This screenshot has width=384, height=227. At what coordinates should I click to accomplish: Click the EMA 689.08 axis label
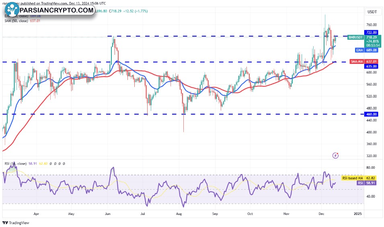(367, 50)
